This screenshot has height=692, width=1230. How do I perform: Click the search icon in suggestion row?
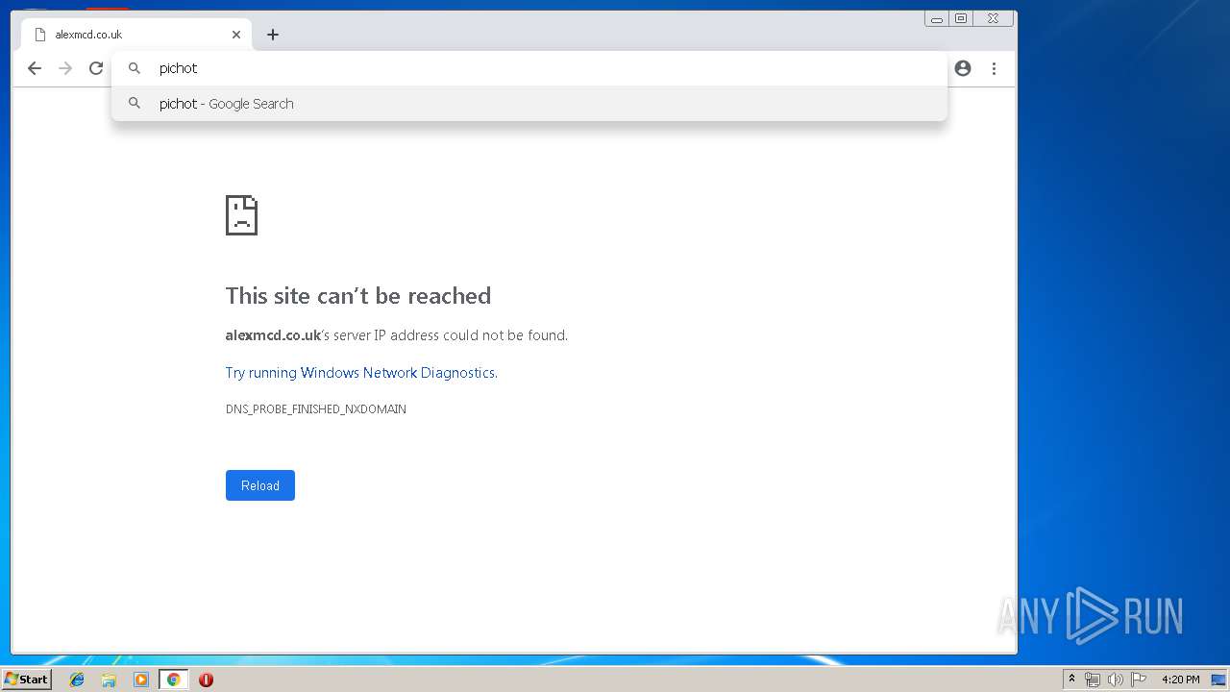coord(135,103)
